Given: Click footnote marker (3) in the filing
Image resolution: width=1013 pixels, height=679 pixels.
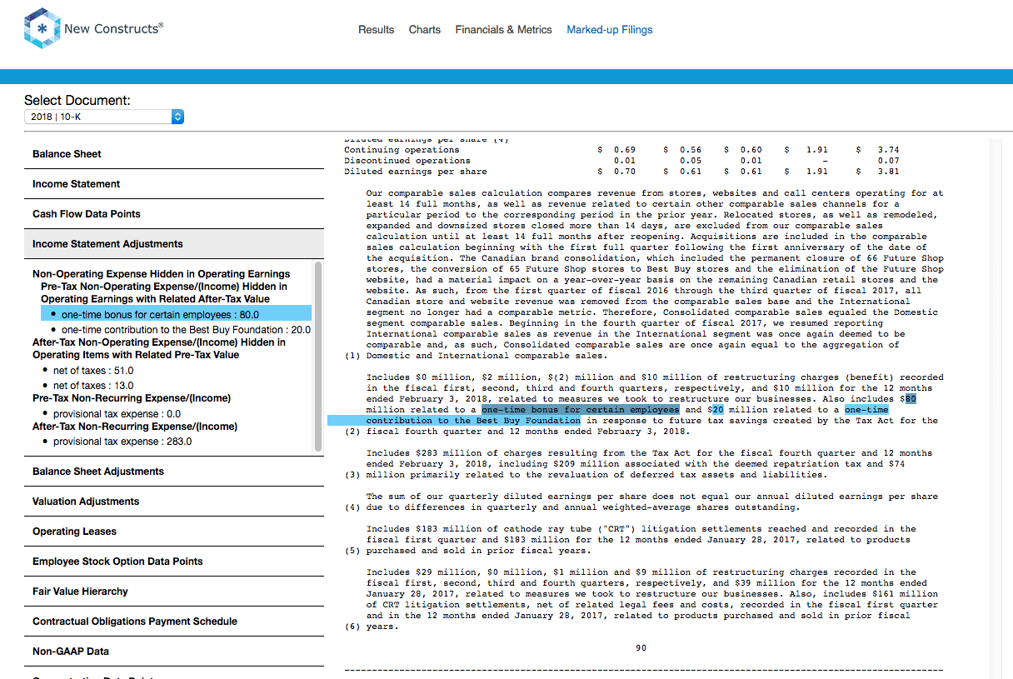Looking at the screenshot, I should 352,475.
